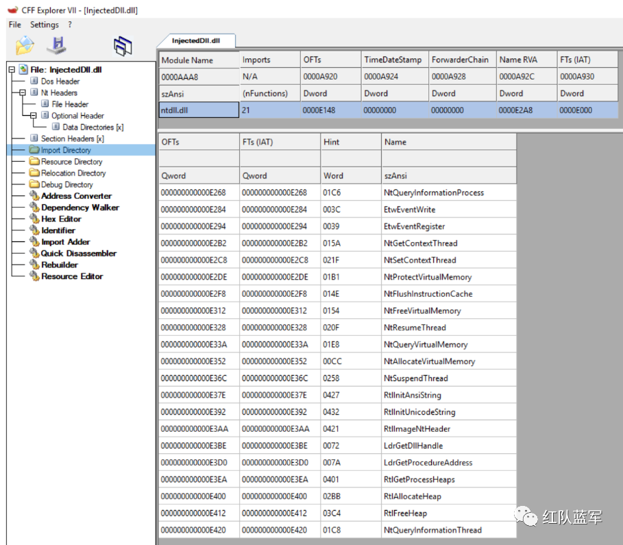
Task: Collapse the Optional Header tree node
Action: (34, 116)
